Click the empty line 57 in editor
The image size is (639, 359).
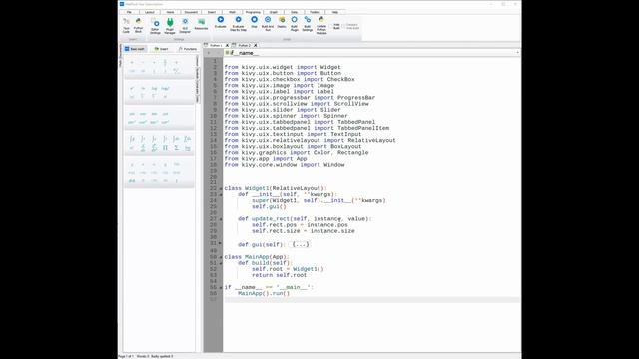pos(371,300)
